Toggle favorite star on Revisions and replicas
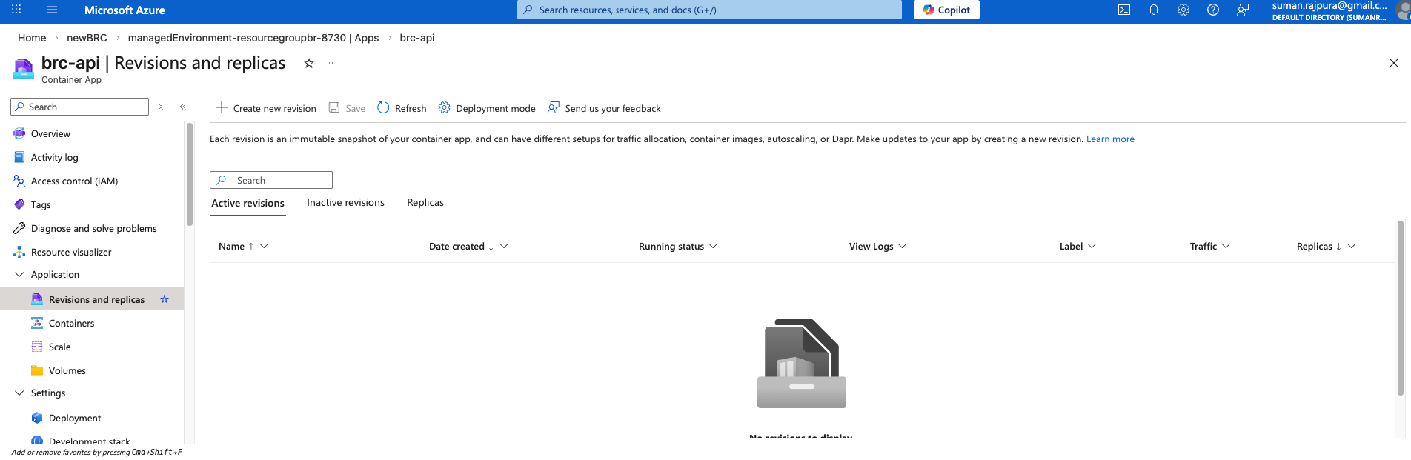 (165, 299)
